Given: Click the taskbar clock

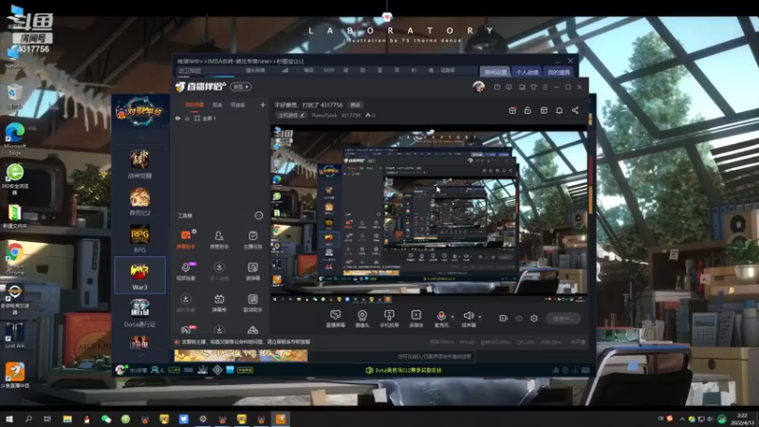Looking at the screenshot, I should click(x=742, y=419).
